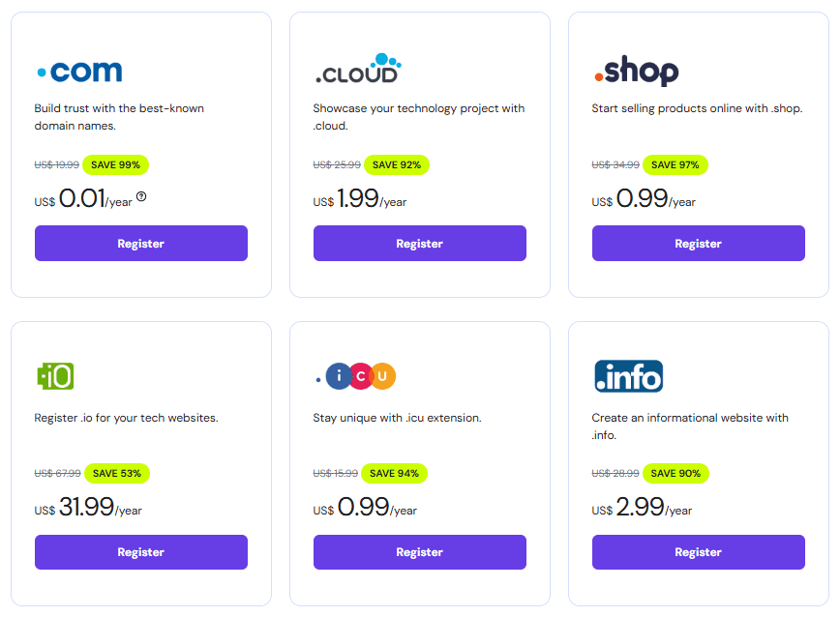This screenshot has width=840, height=617.
Task: Click the .shop domain logo
Action: 635,71
